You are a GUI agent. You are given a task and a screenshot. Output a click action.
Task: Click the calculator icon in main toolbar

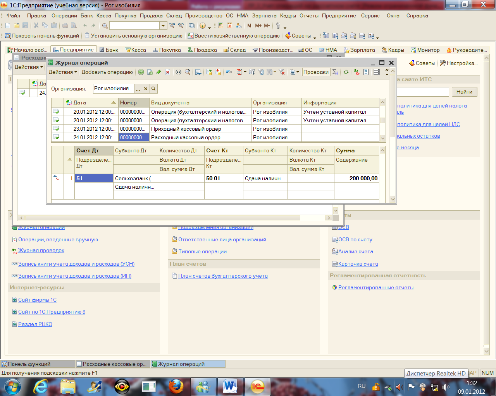tap(220, 26)
